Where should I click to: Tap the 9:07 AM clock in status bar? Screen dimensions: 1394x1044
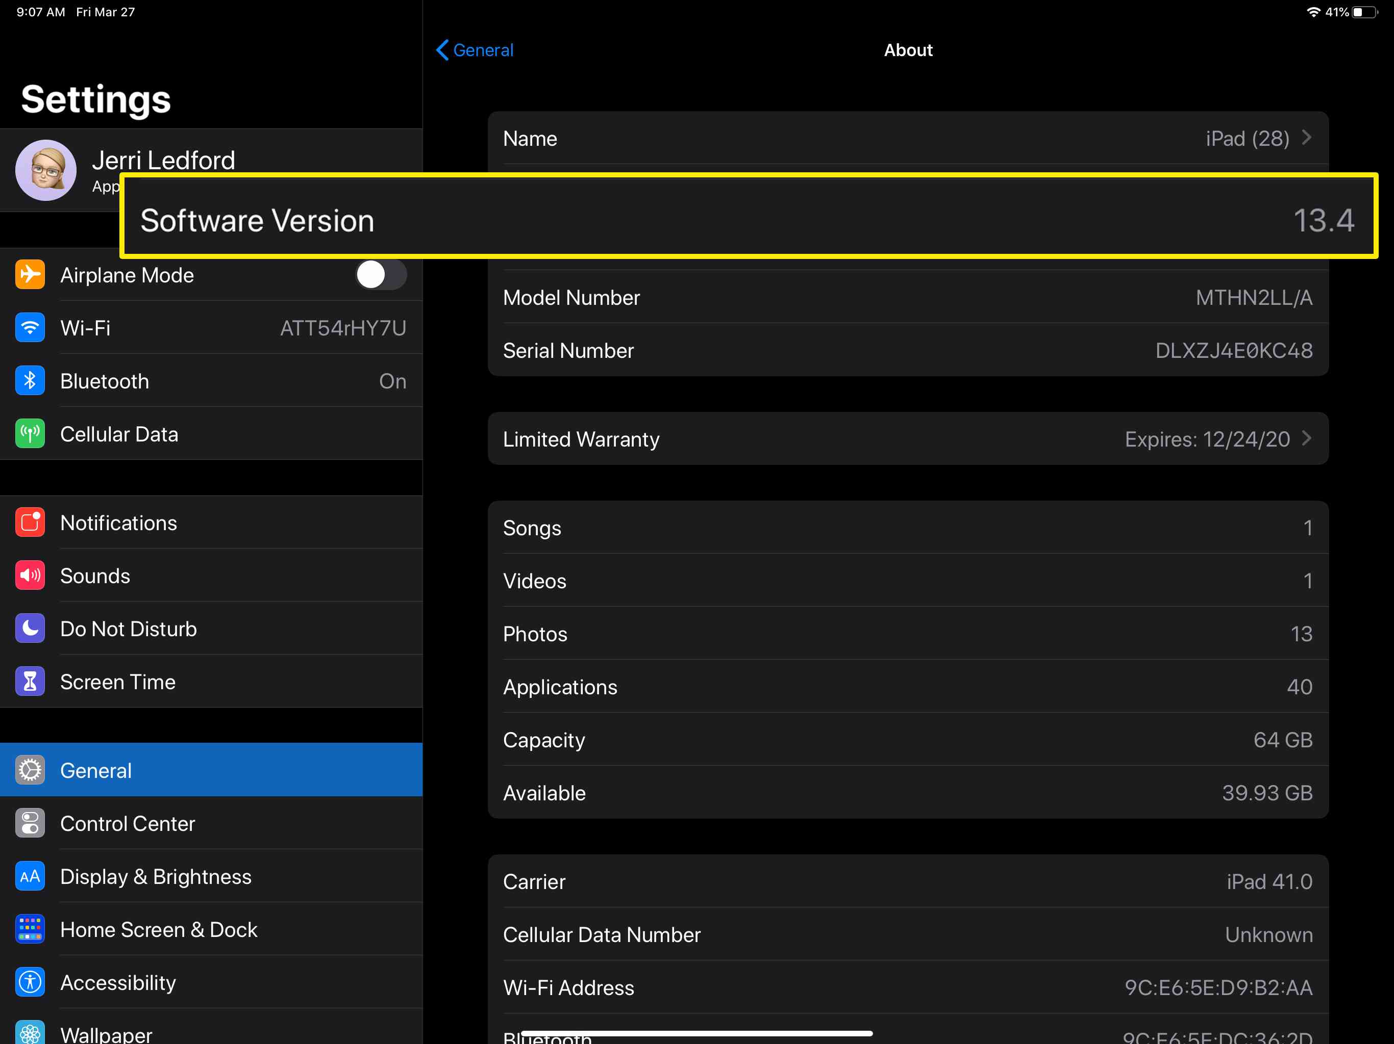[x=41, y=12]
